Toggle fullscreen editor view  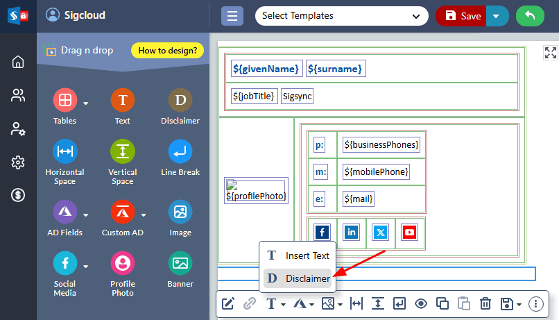pos(550,53)
